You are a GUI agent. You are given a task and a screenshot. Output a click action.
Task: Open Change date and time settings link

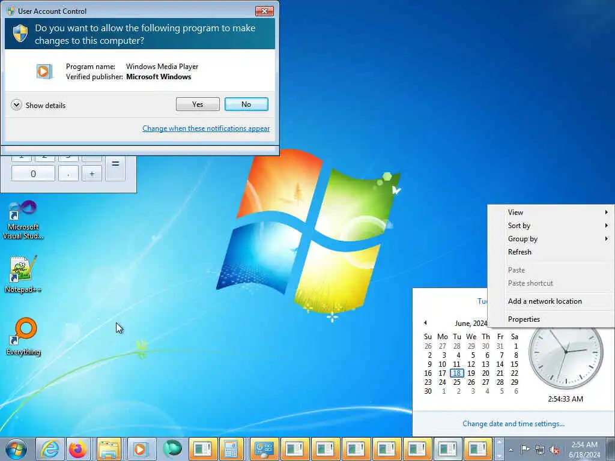(x=514, y=423)
